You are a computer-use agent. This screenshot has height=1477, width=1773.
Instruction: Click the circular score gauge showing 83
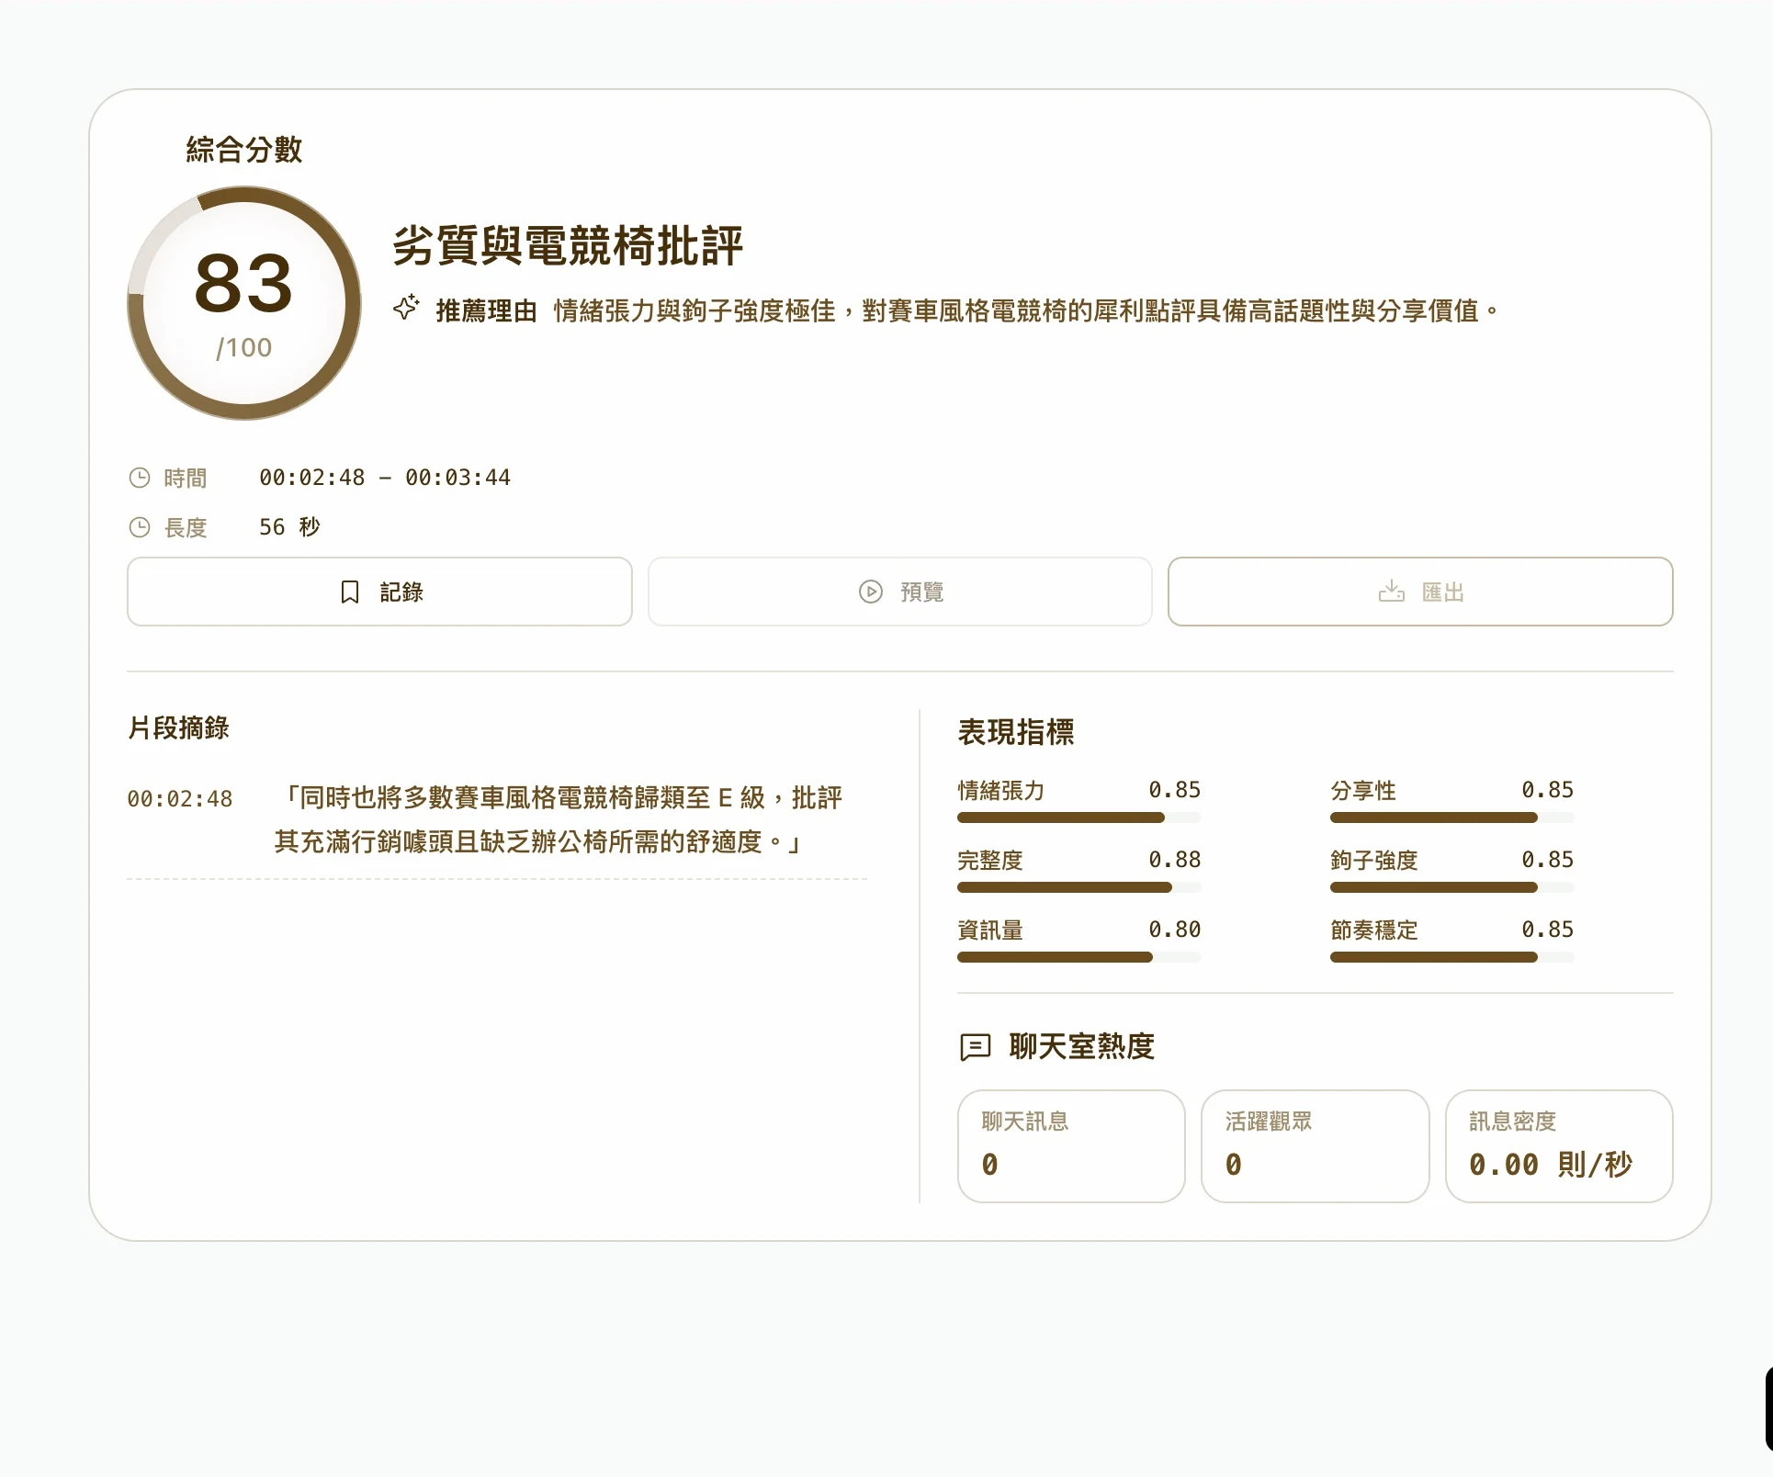(244, 303)
